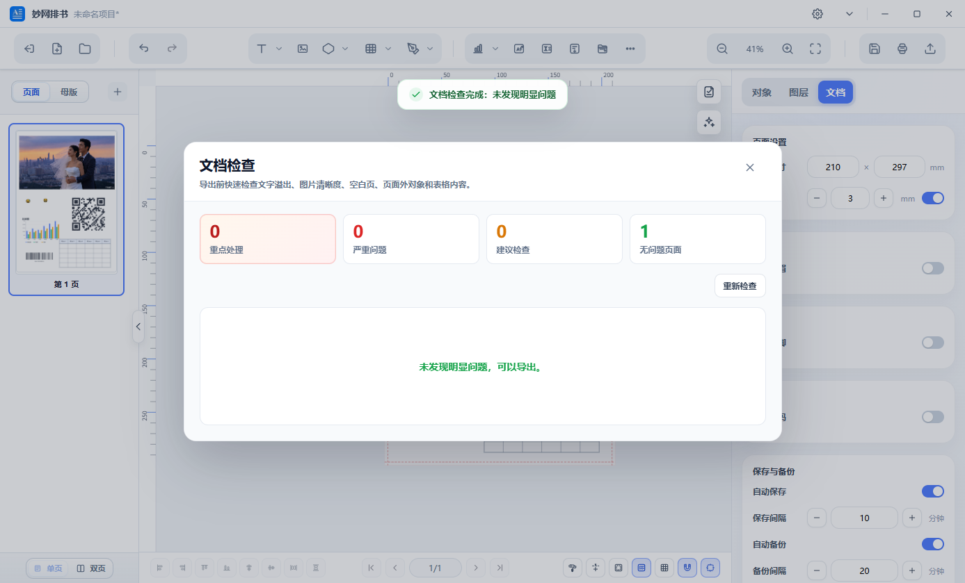Zoom in with the plus magnifier

click(x=788, y=49)
